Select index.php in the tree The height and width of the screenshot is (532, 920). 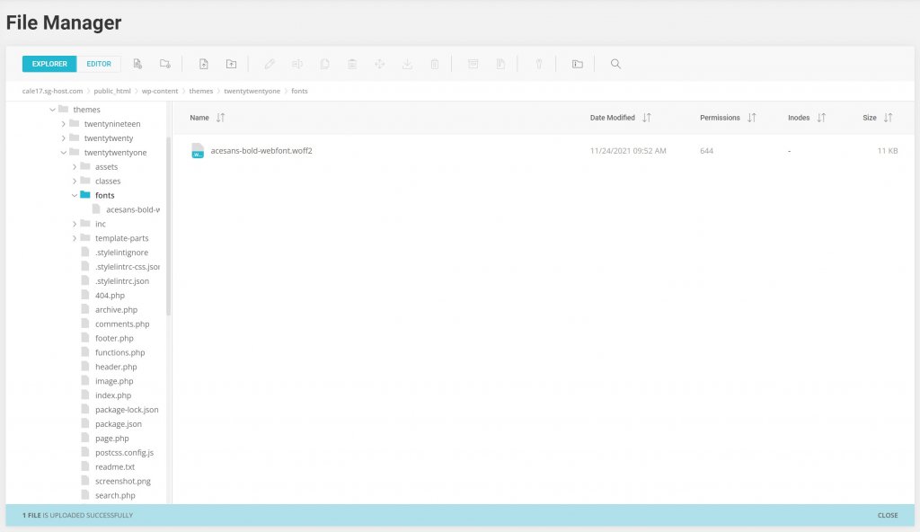112,395
